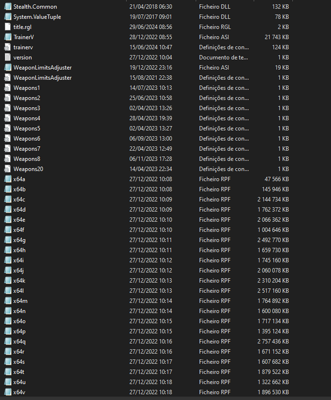Click the date 29/06/2024 08:56

(x=151, y=27)
